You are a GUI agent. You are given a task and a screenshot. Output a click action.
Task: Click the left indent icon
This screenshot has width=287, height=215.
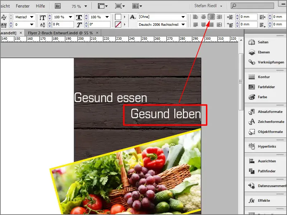click(230, 17)
